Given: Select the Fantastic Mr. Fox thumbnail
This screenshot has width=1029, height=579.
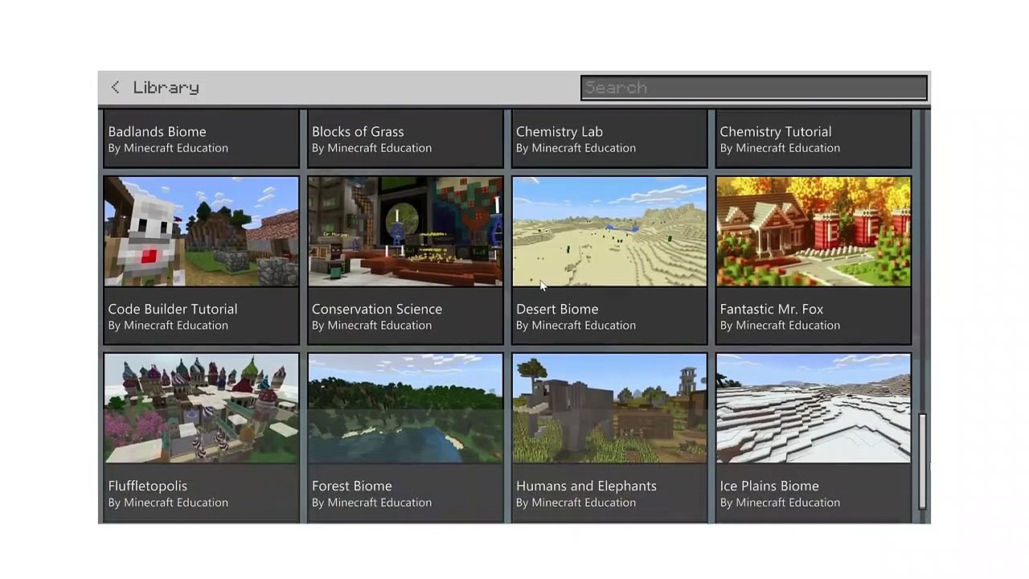Looking at the screenshot, I should (814, 232).
